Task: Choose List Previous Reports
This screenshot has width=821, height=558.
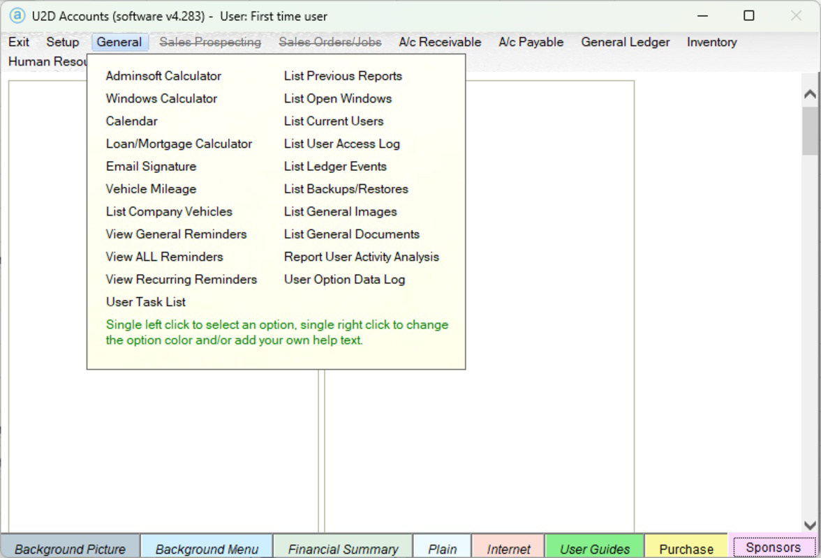Action: point(343,76)
